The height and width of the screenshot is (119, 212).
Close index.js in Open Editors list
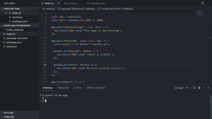[6, 13]
